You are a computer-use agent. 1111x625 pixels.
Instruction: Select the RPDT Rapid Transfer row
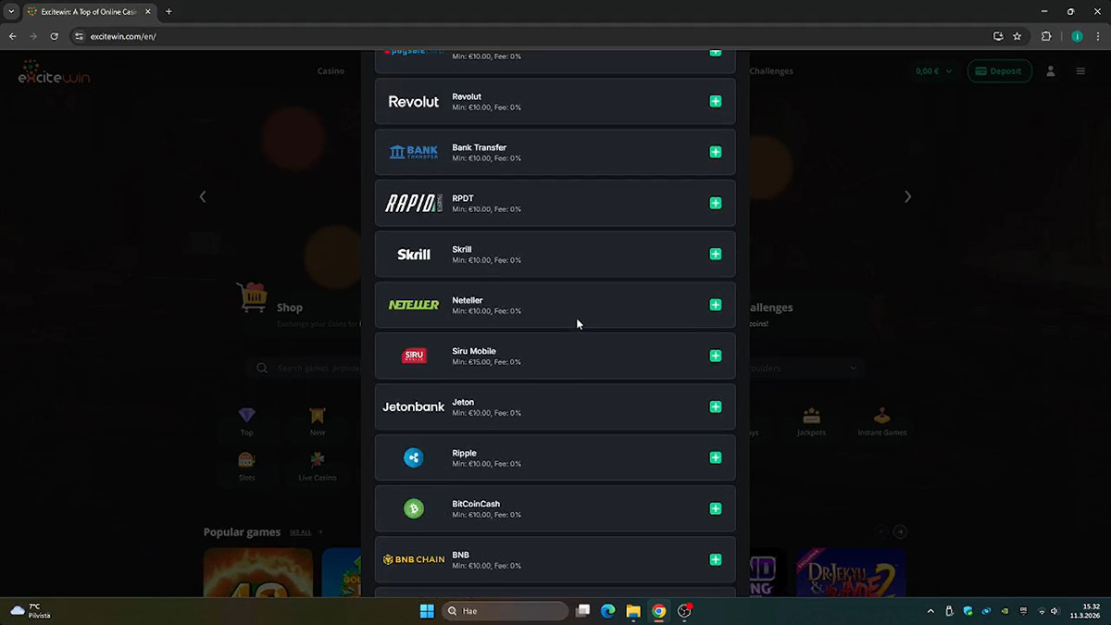555,203
